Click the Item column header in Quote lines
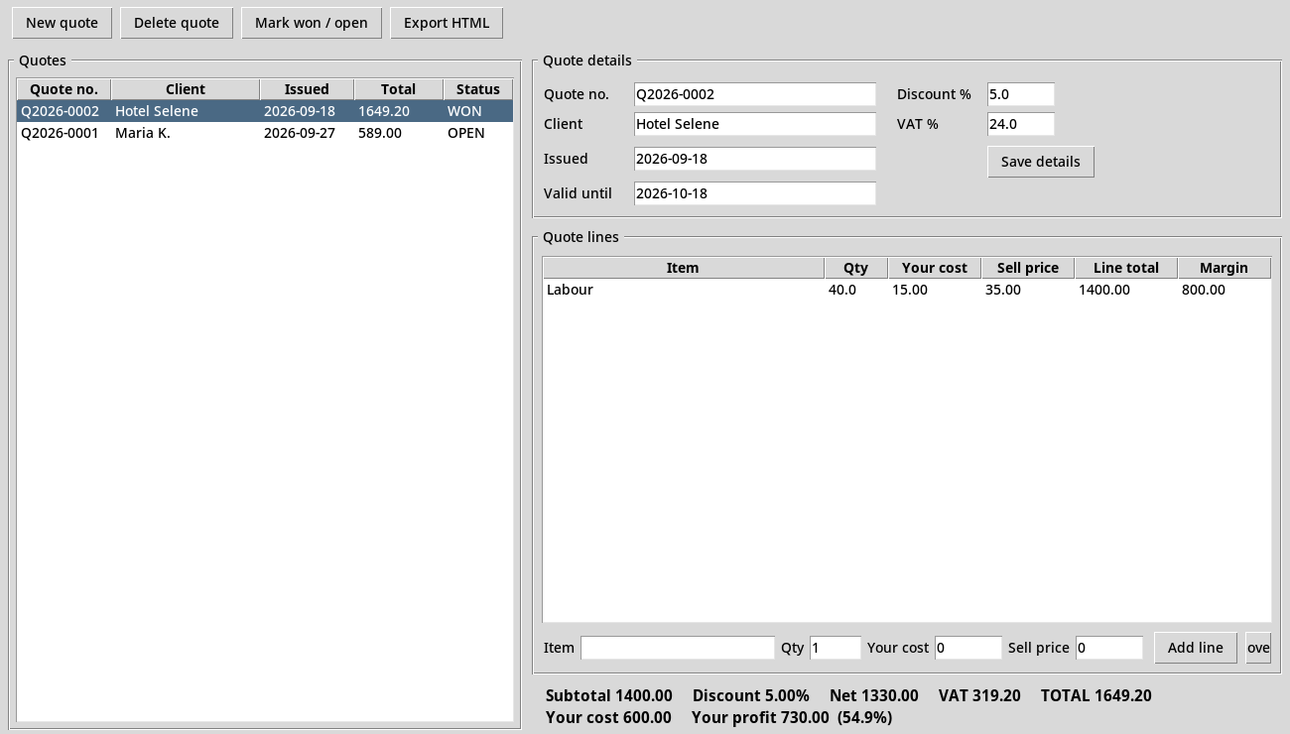Viewport: 1290px width, 734px height. (x=683, y=268)
